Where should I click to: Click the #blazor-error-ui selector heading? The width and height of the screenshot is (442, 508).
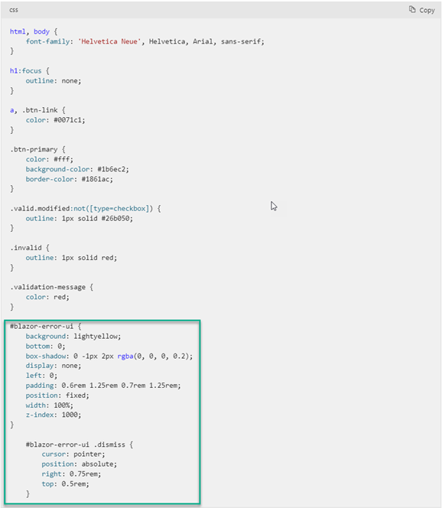coord(41,326)
